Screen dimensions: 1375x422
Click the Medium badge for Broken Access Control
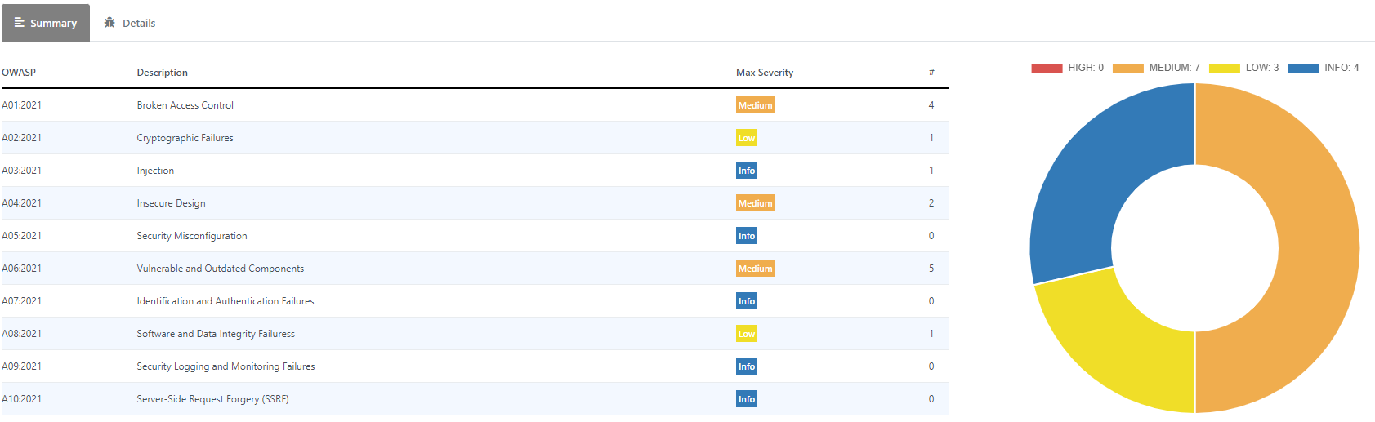pyautogui.click(x=755, y=105)
